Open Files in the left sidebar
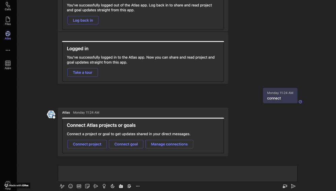 click(x=8, y=21)
